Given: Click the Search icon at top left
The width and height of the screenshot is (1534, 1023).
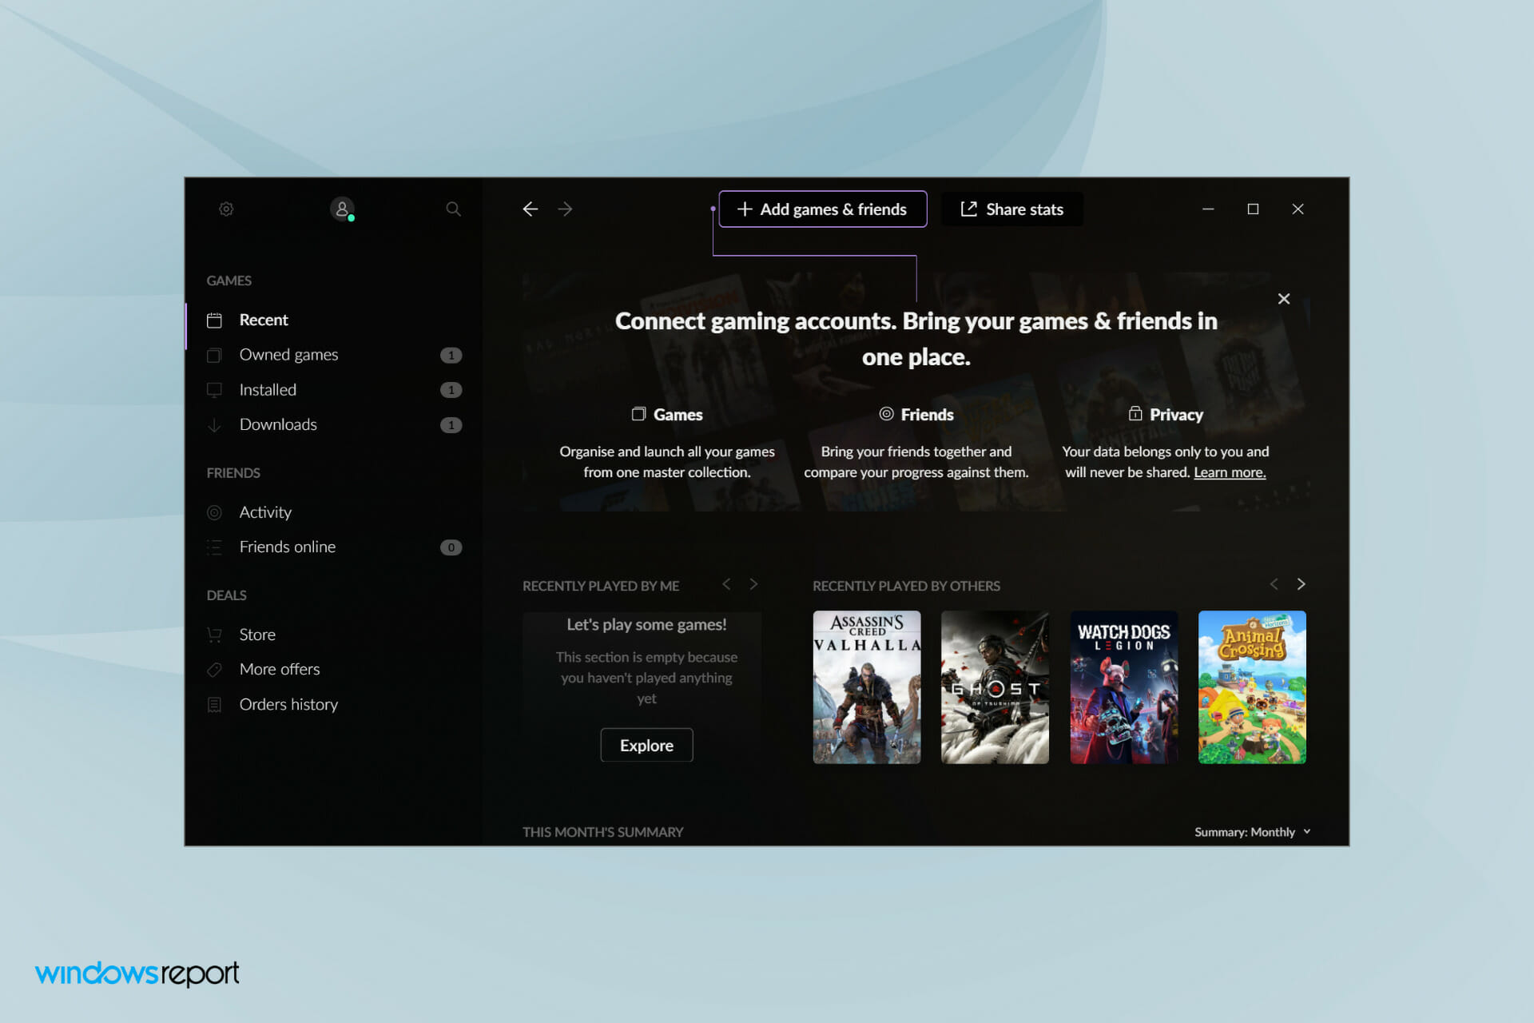Looking at the screenshot, I should pyautogui.click(x=453, y=209).
